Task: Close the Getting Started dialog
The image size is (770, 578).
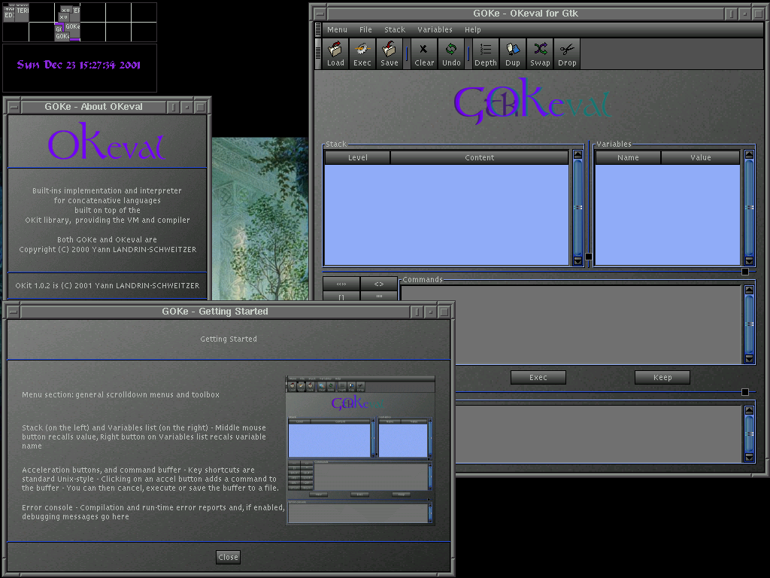Action: click(x=228, y=557)
